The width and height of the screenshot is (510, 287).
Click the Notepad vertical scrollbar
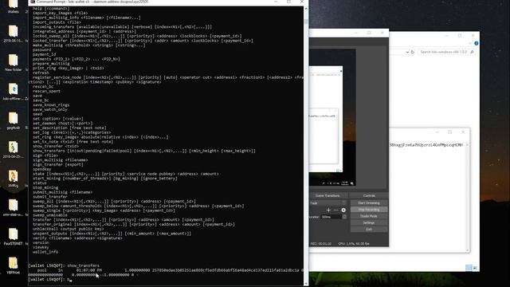click(x=468, y=197)
